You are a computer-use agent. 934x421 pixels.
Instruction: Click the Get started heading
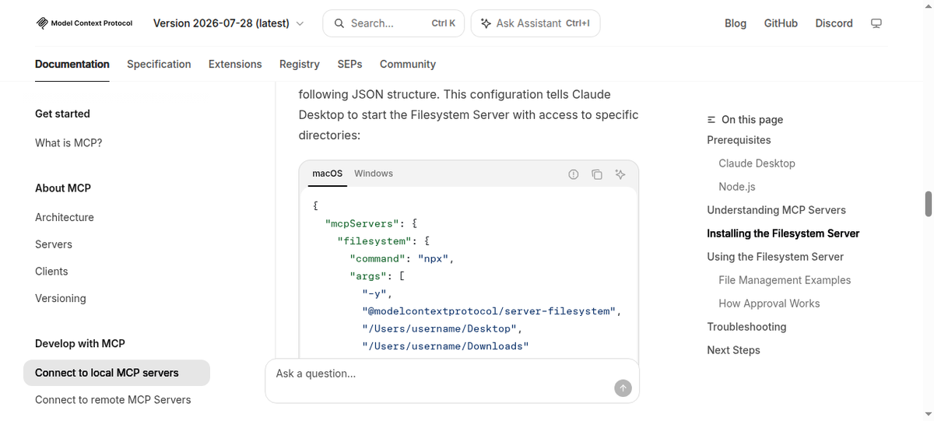[62, 114]
